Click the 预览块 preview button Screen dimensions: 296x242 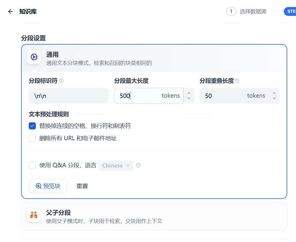[48, 186]
